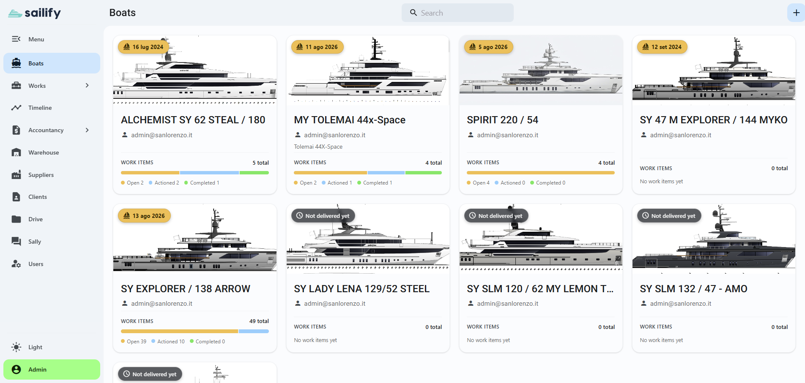The width and height of the screenshot is (805, 383).
Task: Open SY SLM 120 / 62 MY LEMON title
Action: (x=540, y=289)
